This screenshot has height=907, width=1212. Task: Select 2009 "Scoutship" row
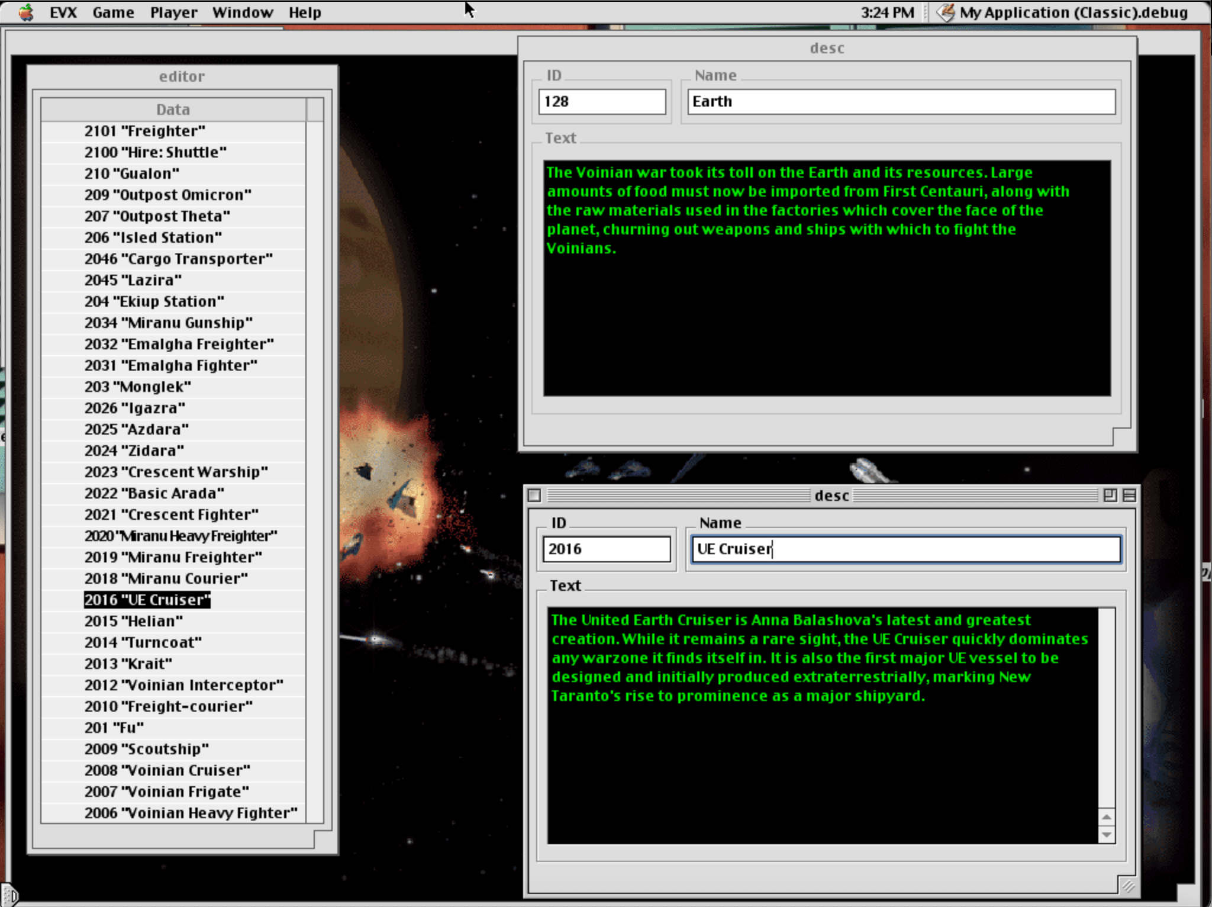(173, 749)
